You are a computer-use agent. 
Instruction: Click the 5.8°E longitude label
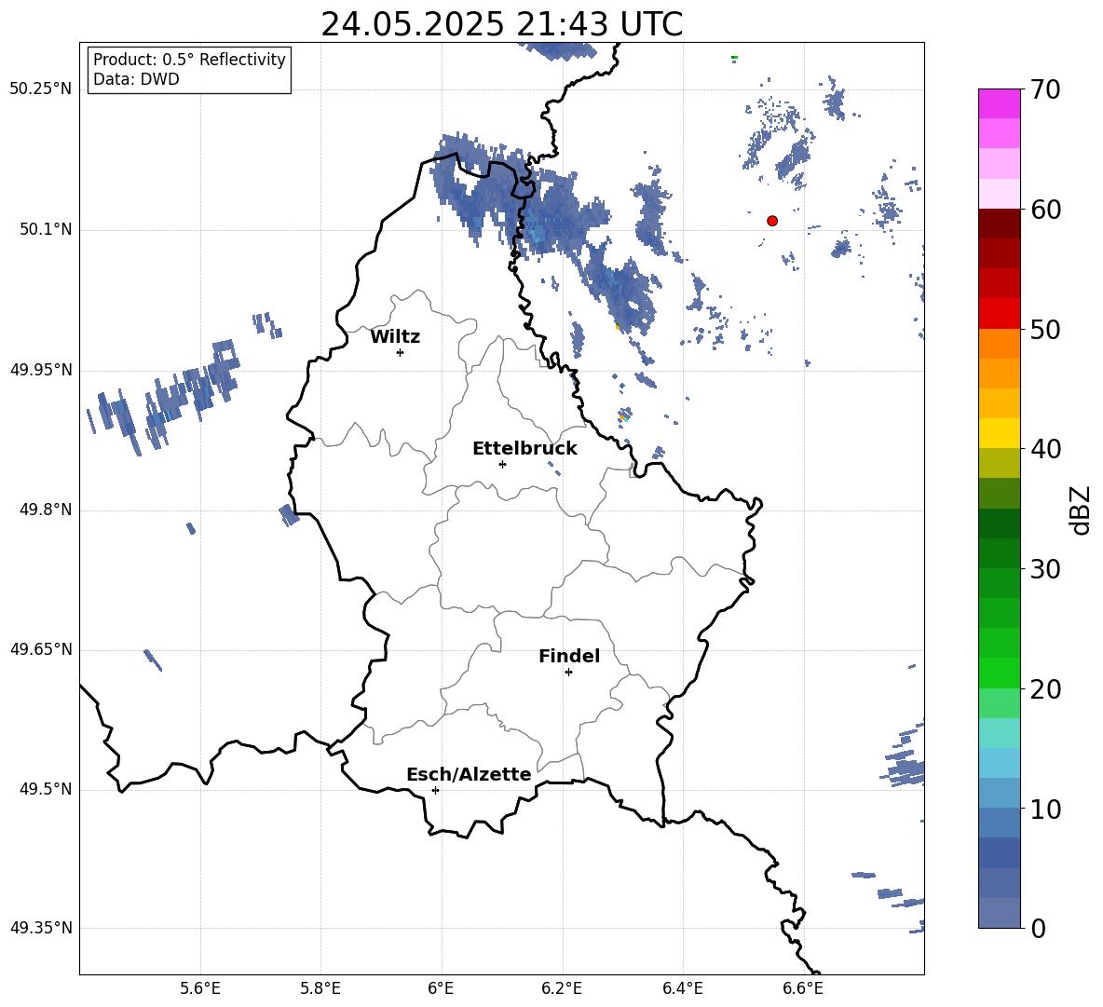click(320, 988)
